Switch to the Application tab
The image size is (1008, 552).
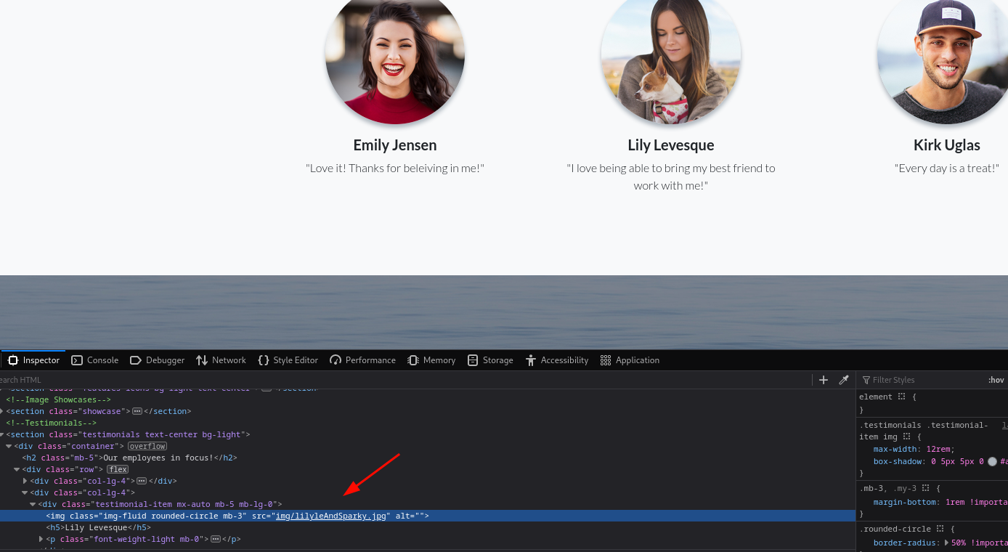click(x=630, y=360)
